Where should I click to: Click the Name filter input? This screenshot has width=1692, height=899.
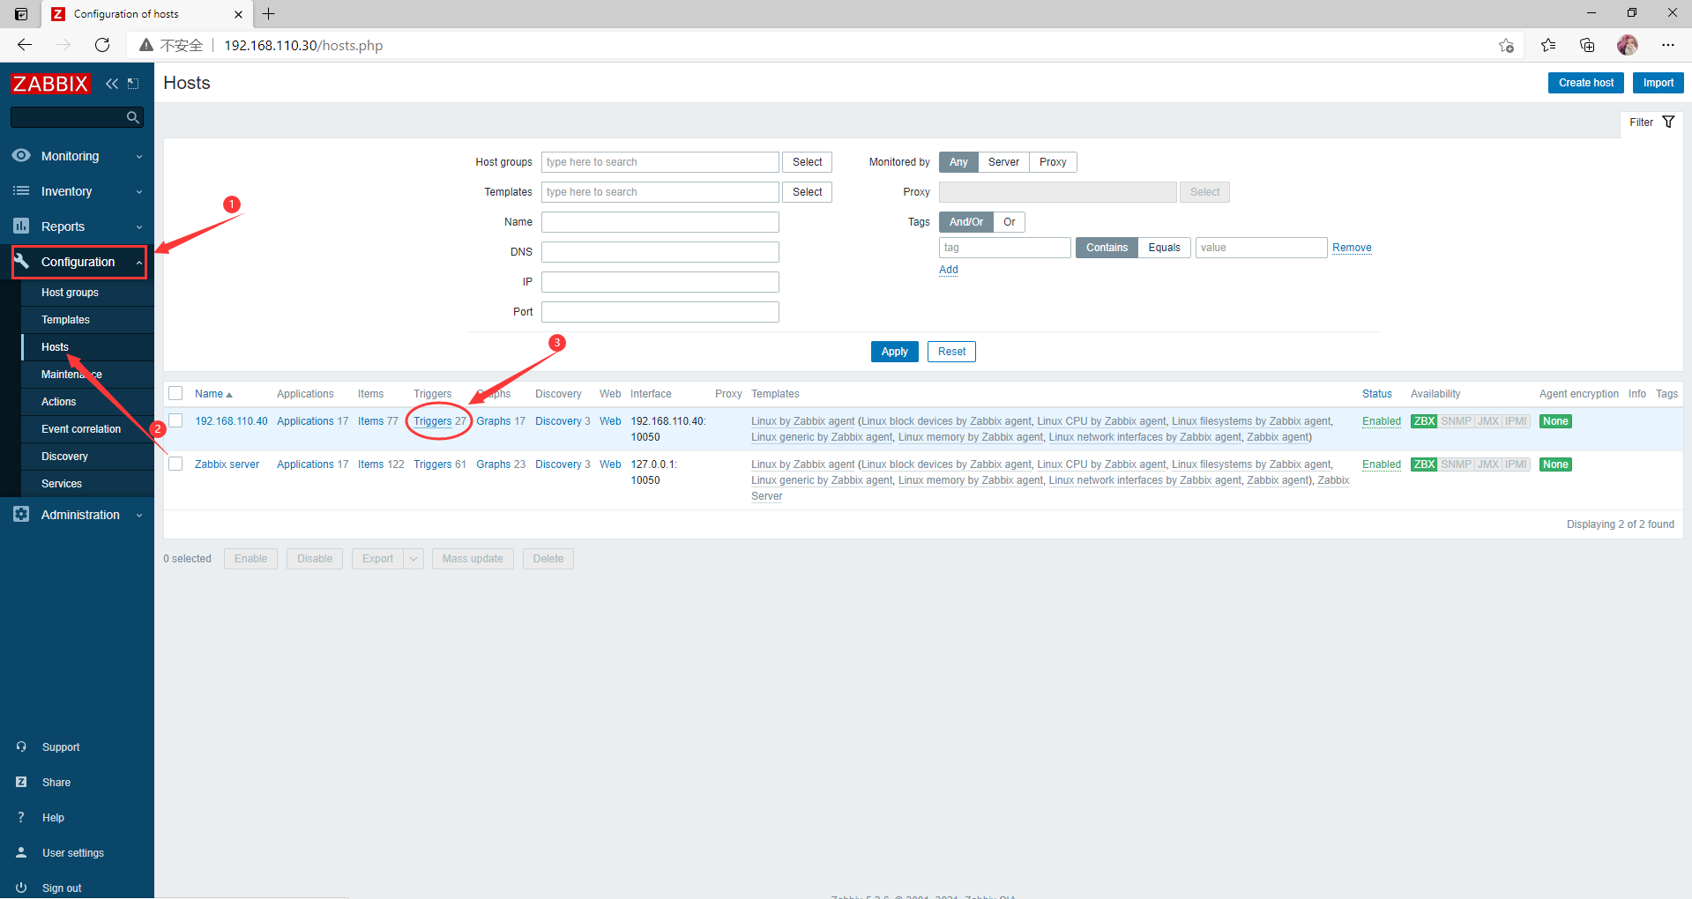tap(660, 222)
